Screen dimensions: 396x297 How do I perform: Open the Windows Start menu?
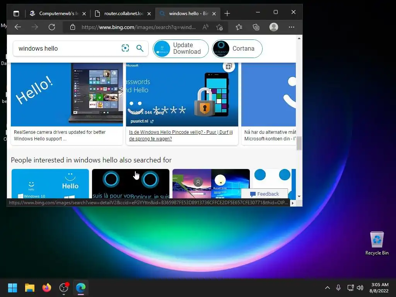[12, 288]
